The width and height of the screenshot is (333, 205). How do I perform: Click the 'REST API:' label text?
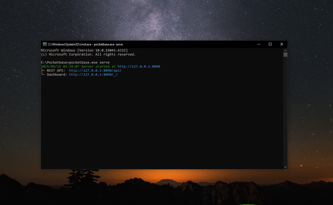coord(56,71)
